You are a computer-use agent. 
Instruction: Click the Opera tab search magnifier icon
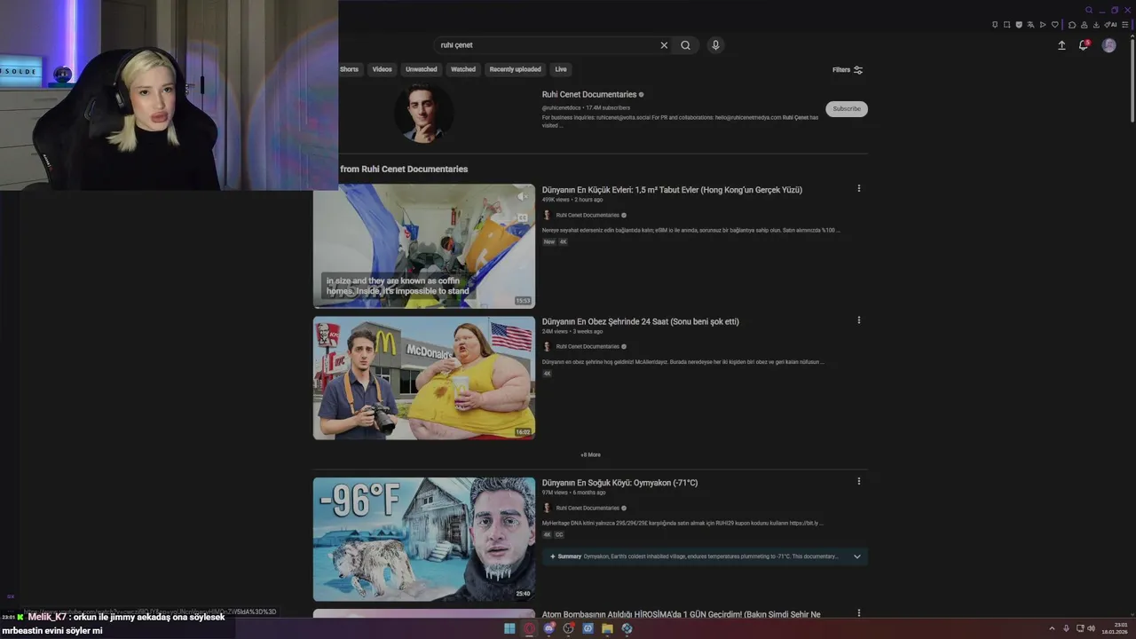(x=1089, y=10)
